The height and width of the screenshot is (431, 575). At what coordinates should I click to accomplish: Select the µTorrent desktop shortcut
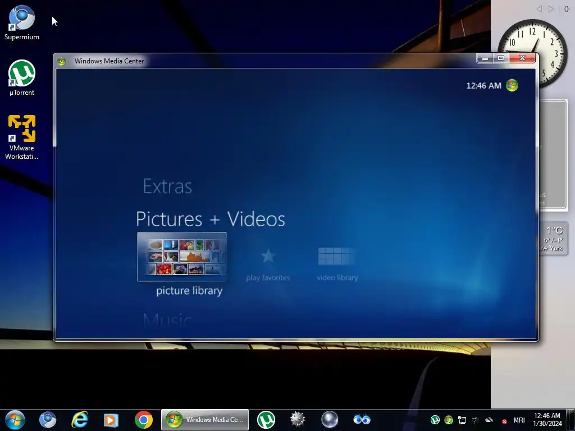point(22,78)
